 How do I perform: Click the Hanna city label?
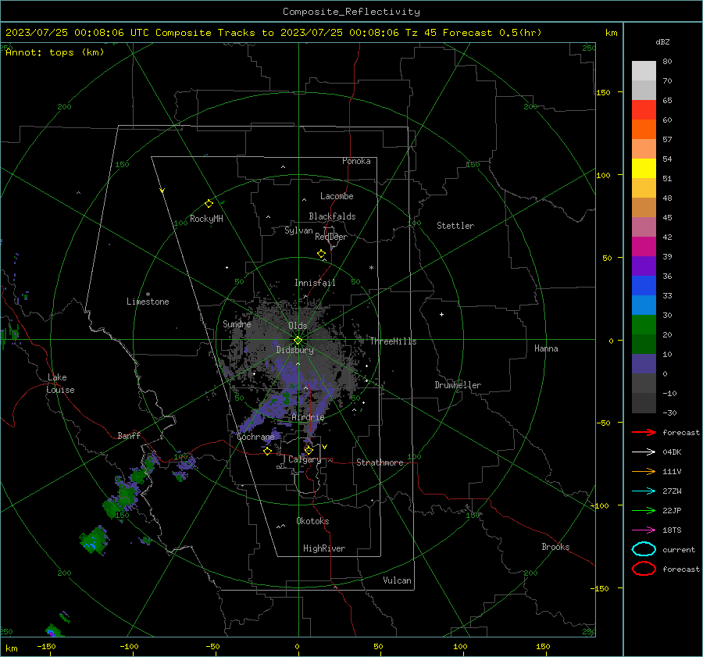coord(546,348)
